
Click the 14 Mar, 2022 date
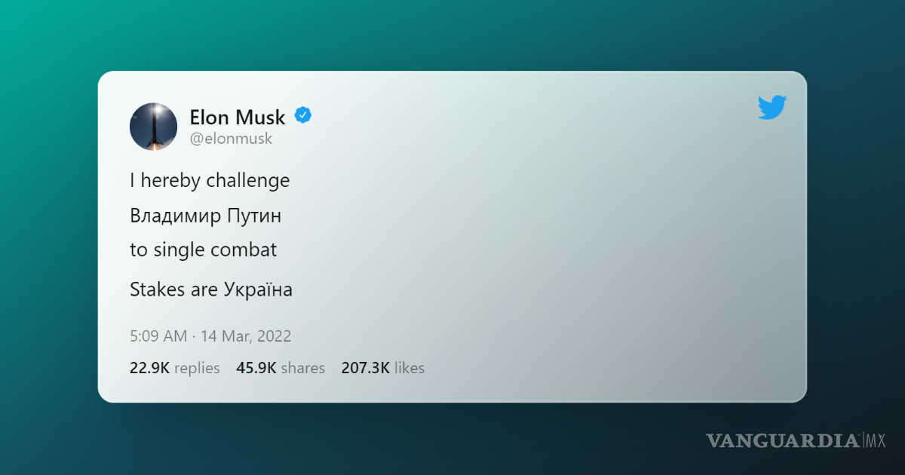click(246, 336)
